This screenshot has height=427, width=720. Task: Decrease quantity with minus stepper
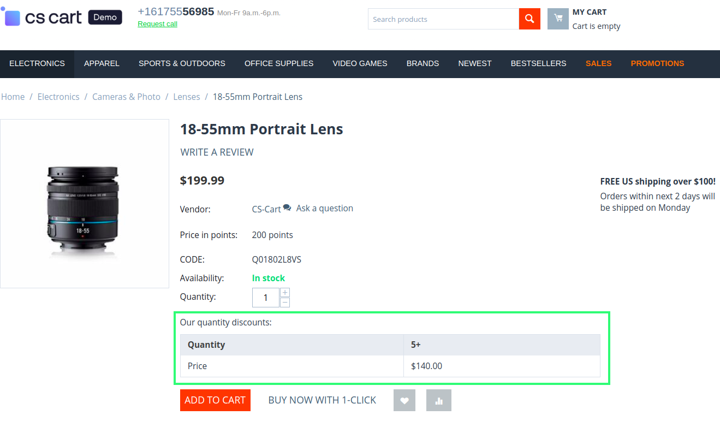tap(285, 303)
